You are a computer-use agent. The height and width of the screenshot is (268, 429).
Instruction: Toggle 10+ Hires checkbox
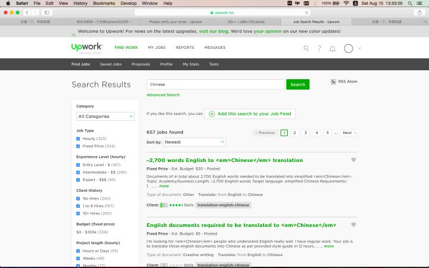(78, 214)
